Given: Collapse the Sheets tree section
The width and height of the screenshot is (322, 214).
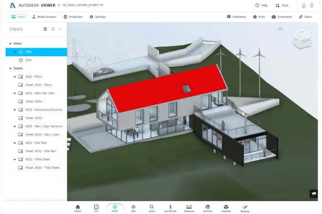Looking at the screenshot, I should tap(10, 68).
